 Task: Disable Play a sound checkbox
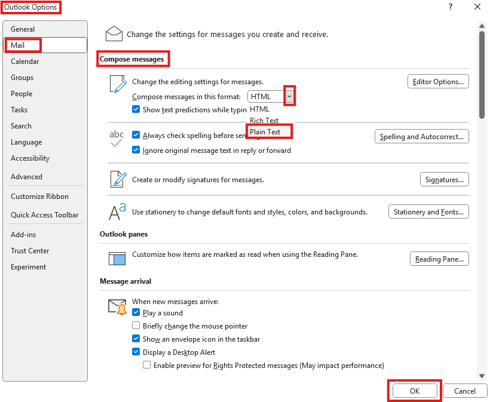pos(136,312)
